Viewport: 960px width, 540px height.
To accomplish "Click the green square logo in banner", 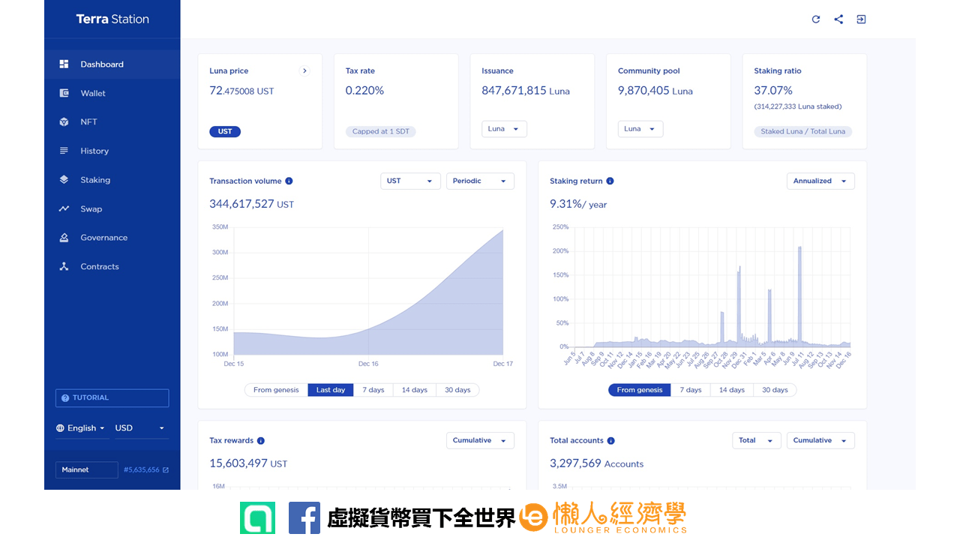I will [x=257, y=518].
